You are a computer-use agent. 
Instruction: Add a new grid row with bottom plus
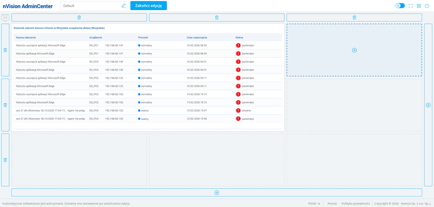pos(217,193)
